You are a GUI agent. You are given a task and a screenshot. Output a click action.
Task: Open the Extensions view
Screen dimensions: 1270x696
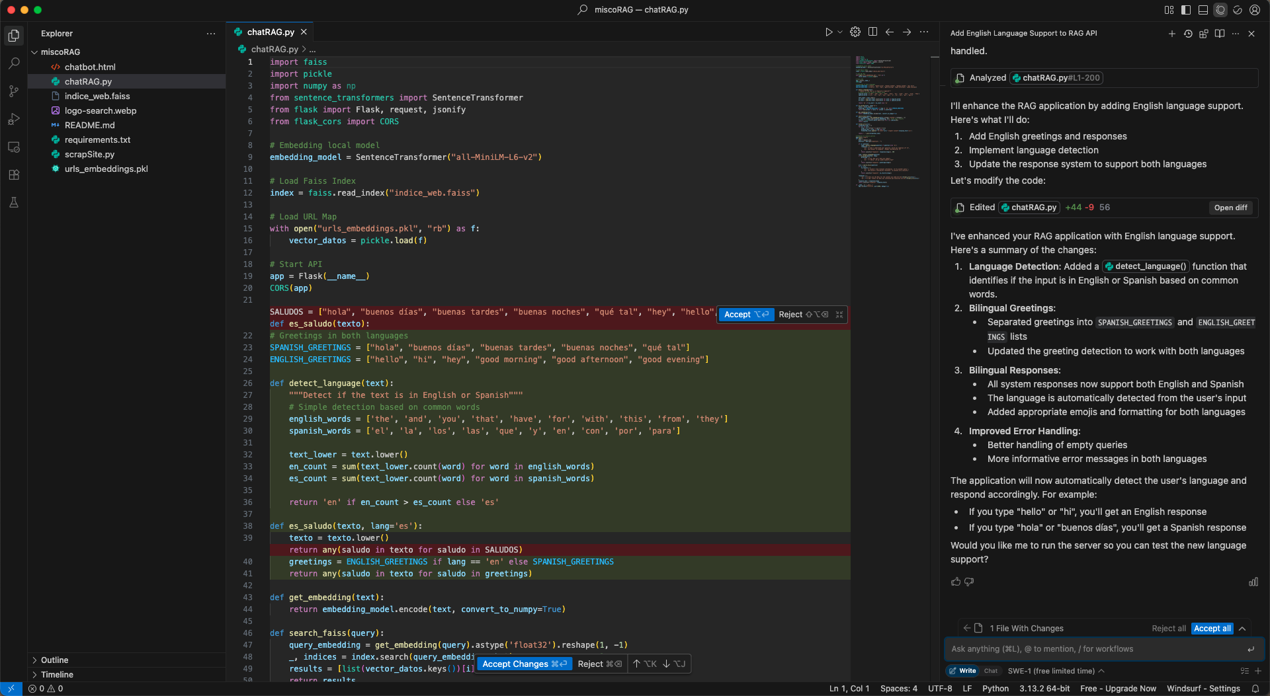pos(14,174)
